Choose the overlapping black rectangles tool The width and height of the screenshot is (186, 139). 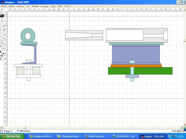tap(2, 16)
